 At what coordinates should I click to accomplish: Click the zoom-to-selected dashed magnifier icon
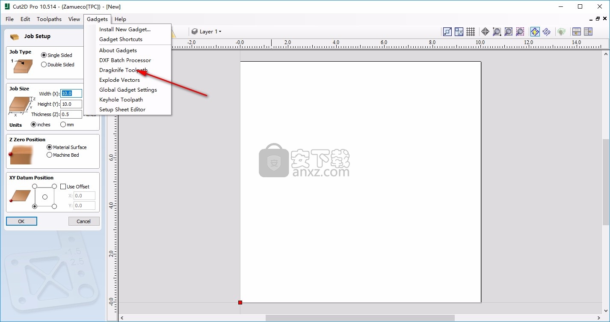[x=520, y=32]
